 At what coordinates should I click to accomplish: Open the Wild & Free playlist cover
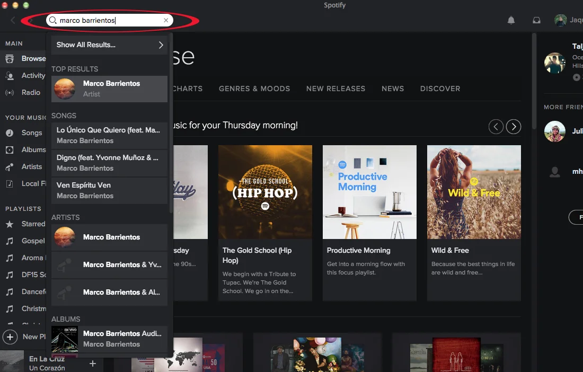[x=474, y=192]
